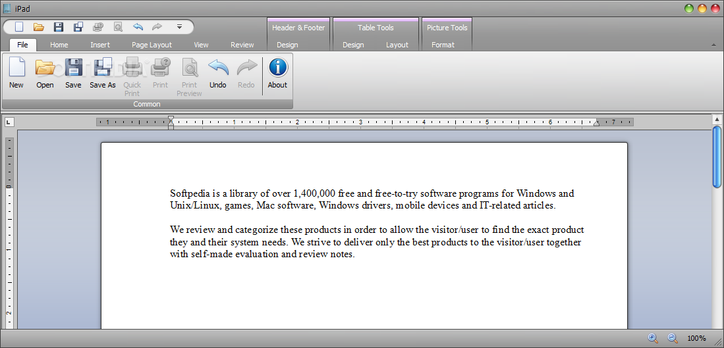Click the 100% zoom level in the status bar
The image size is (724, 348).
click(696, 338)
